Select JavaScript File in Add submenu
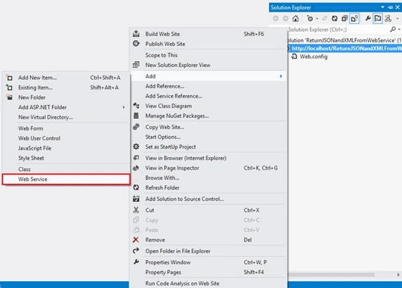Screen dimensions: 402x288 [x=66, y=148]
